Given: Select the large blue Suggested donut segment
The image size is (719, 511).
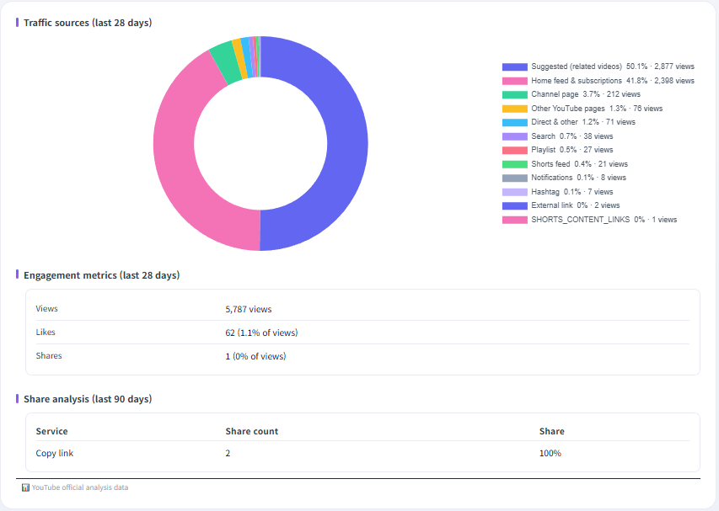Looking at the screenshot, I should [x=347, y=143].
